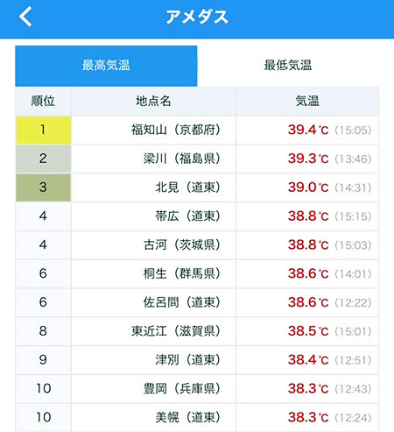Viewport: 394px width, 432px height.
Task: Click the 順位 column header
Action: (x=43, y=101)
